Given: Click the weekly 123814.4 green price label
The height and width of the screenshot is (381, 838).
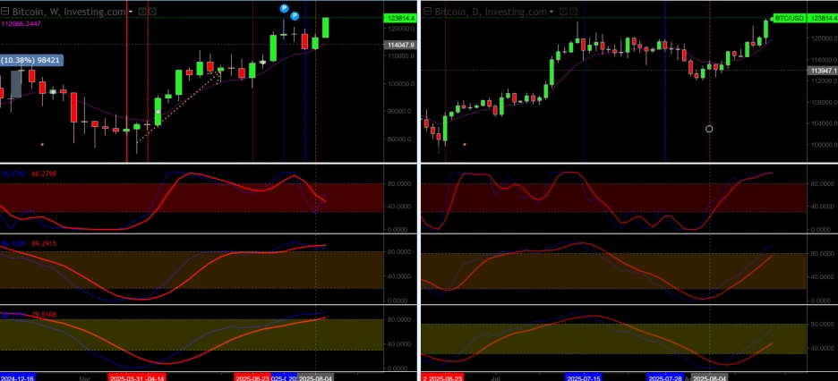Looking at the screenshot, I should (400, 18).
